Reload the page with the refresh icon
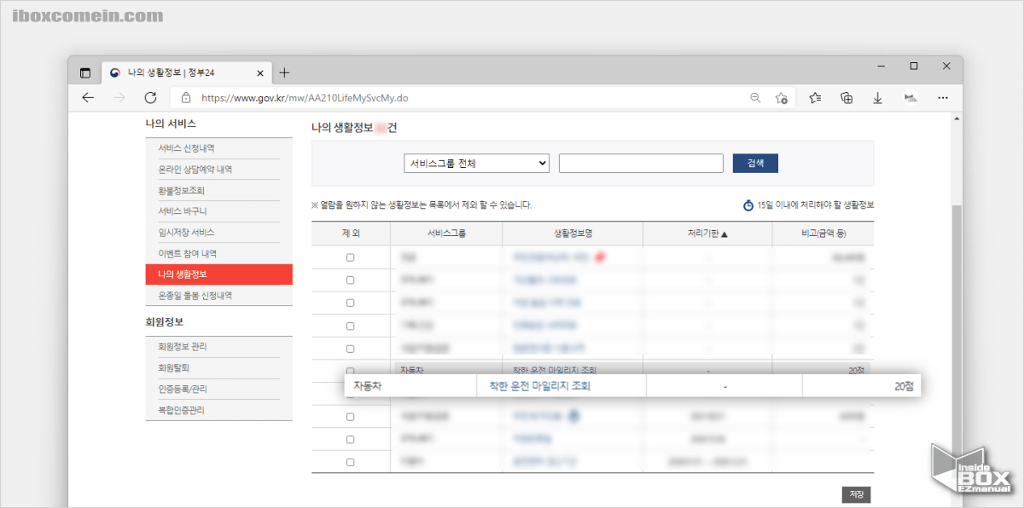This screenshot has width=1024, height=508. coord(150,97)
